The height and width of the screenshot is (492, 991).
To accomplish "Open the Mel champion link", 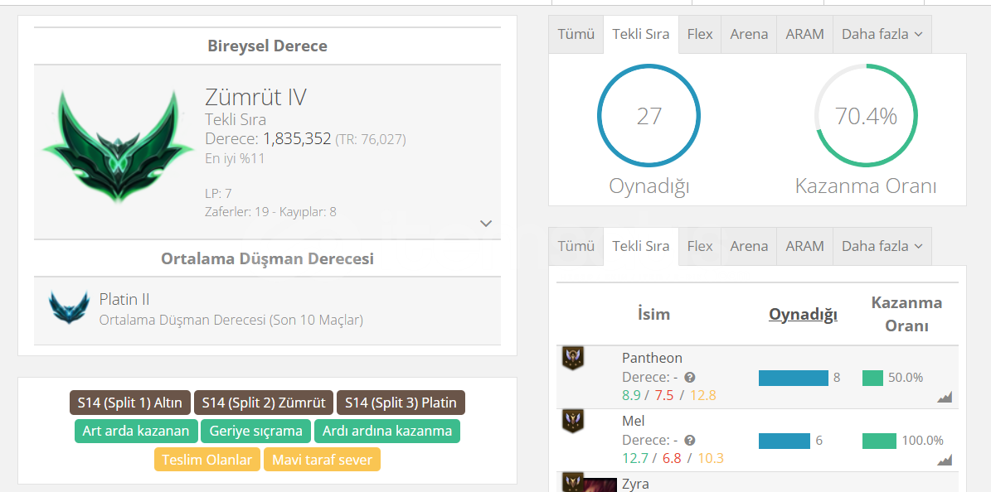I will [634, 421].
